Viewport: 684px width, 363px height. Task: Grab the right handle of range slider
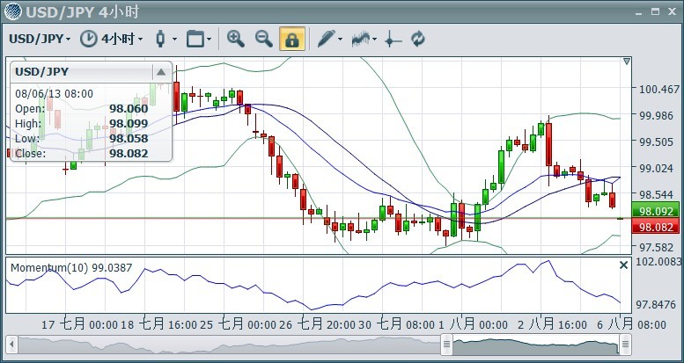tap(625, 345)
